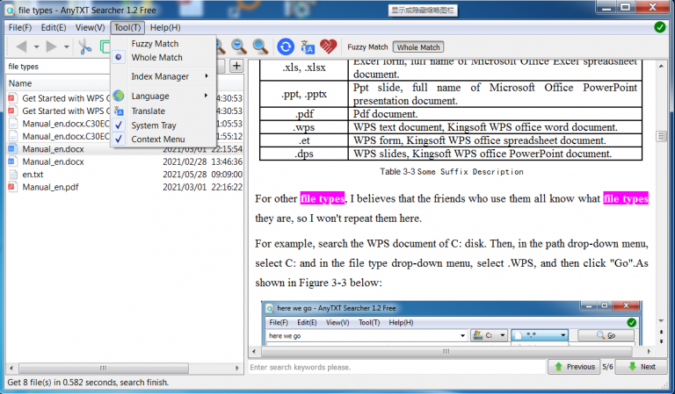Click the green checkmark status icon
675x394 pixels.
[659, 27]
